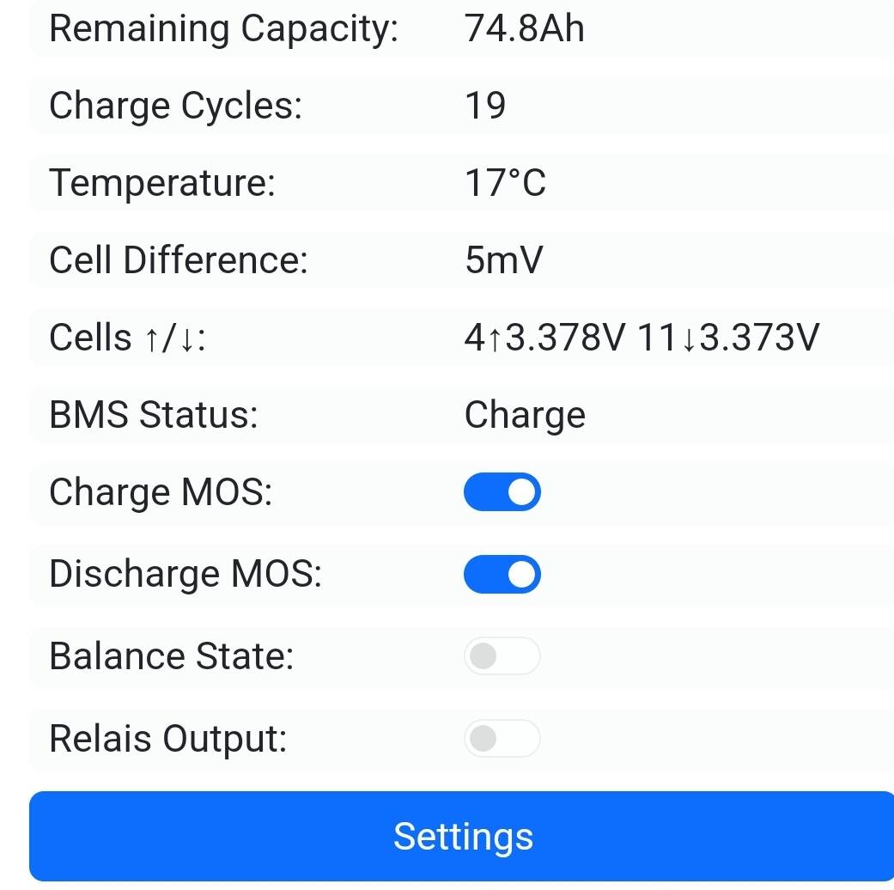Tap the charge cycles value 19
The width and height of the screenshot is (894, 890).
coord(485,106)
